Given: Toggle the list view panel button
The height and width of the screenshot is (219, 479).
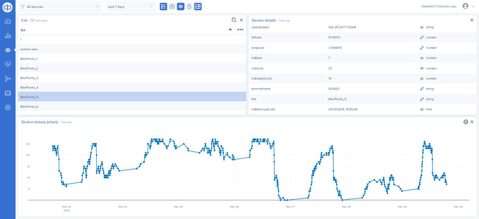Looking at the screenshot, I should pos(164,6).
